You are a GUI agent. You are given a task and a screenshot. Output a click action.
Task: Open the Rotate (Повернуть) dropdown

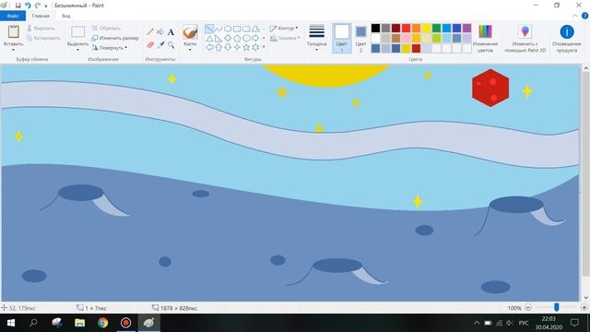(x=110, y=48)
